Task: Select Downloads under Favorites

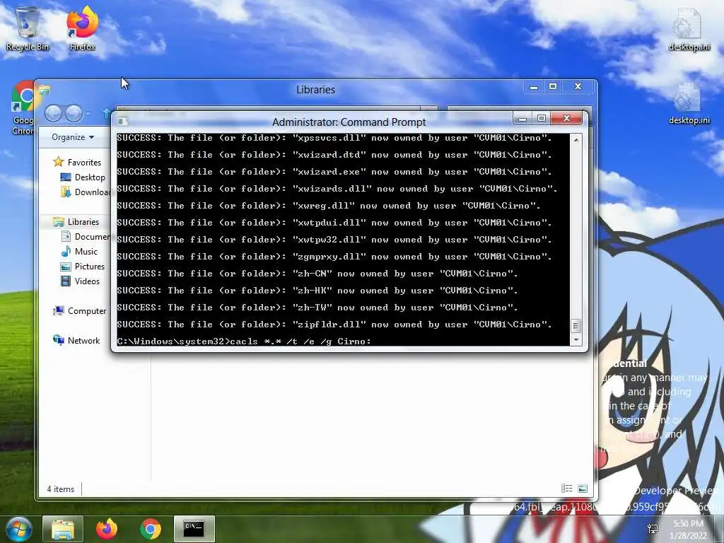Action: pyautogui.click(x=86, y=192)
